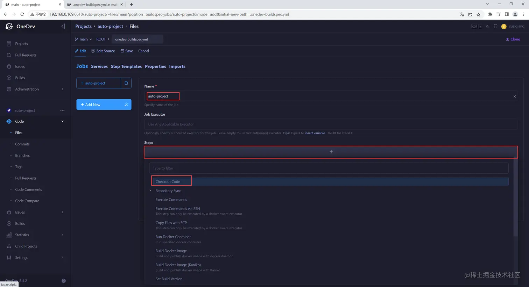Click the OneDev logo

click(9, 27)
